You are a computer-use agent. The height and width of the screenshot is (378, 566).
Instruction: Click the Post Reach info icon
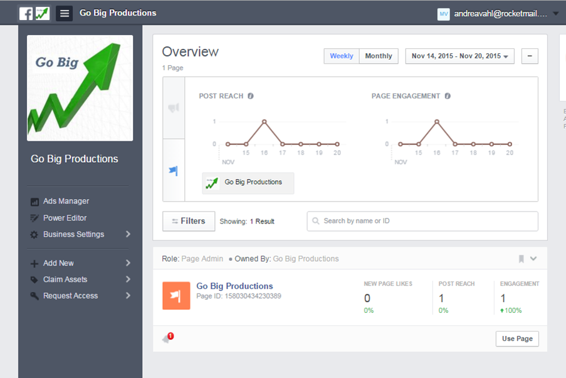pos(251,96)
